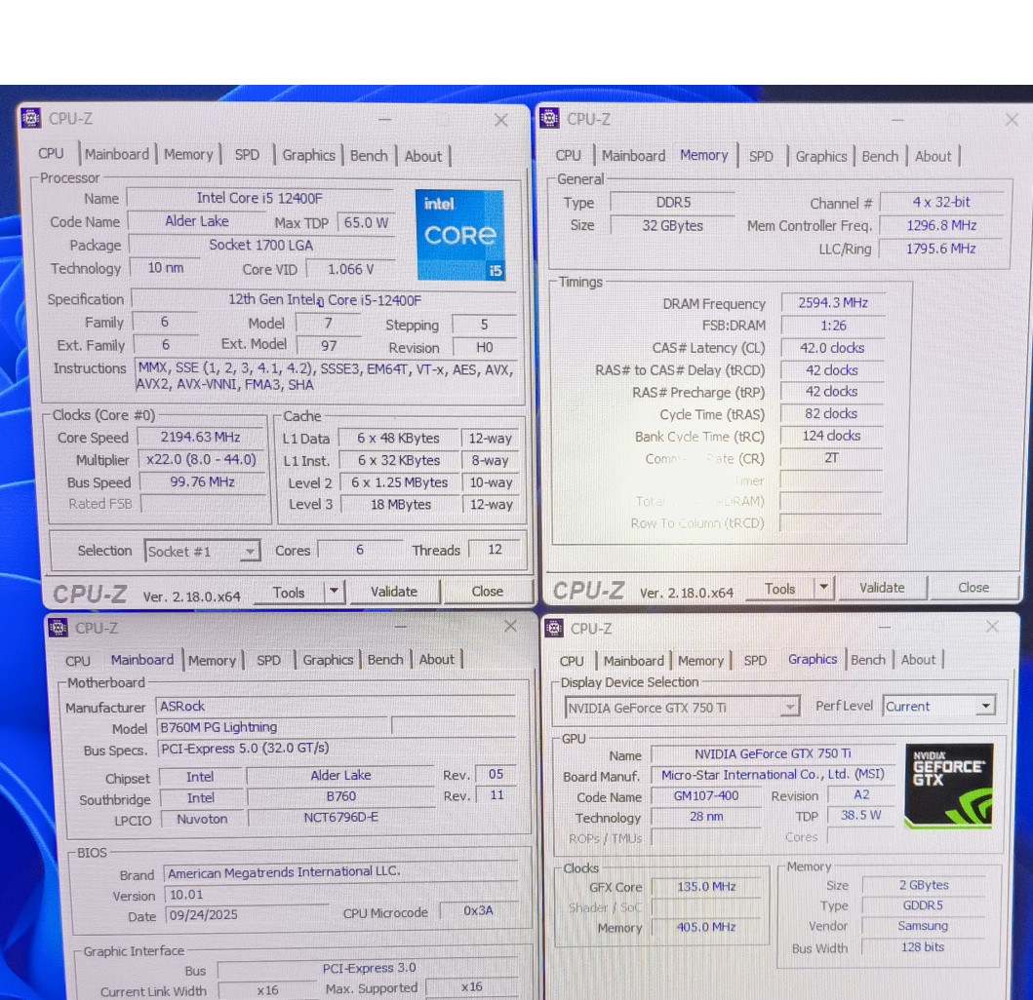The height and width of the screenshot is (1000, 1033).
Task: Click the NVIDIA GeForce GTX logo
Action: [x=948, y=787]
